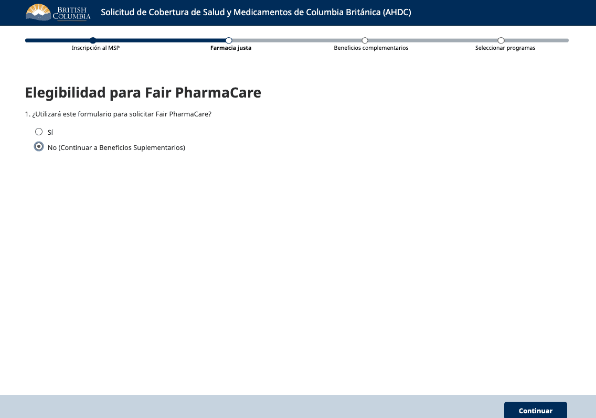Open the Beneficios complementarios step label

[371, 48]
